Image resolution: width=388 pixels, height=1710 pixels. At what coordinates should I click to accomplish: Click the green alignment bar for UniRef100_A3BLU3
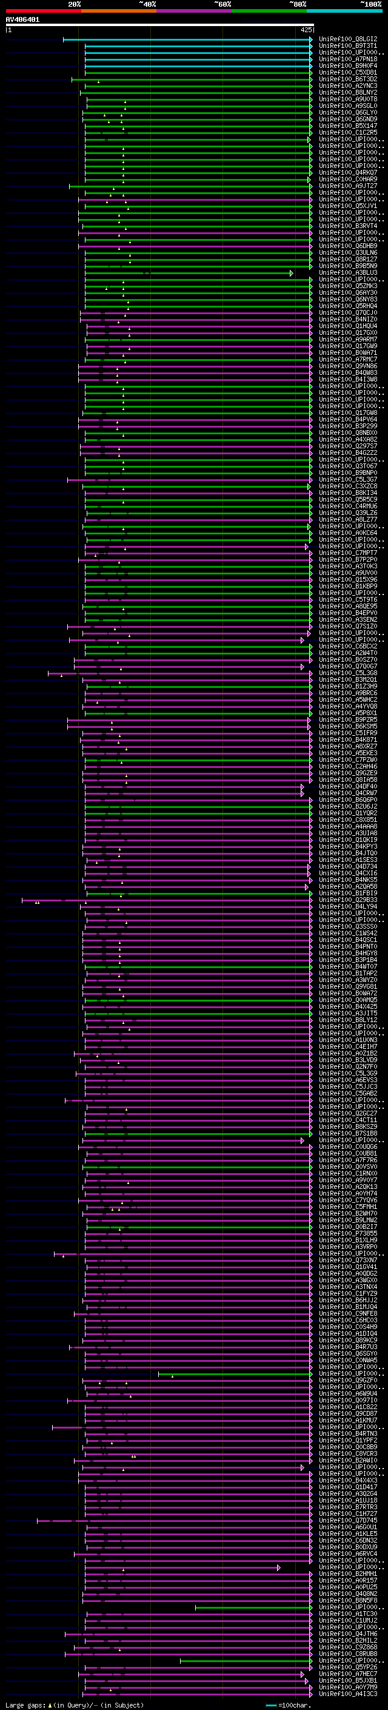pos(189,273)
